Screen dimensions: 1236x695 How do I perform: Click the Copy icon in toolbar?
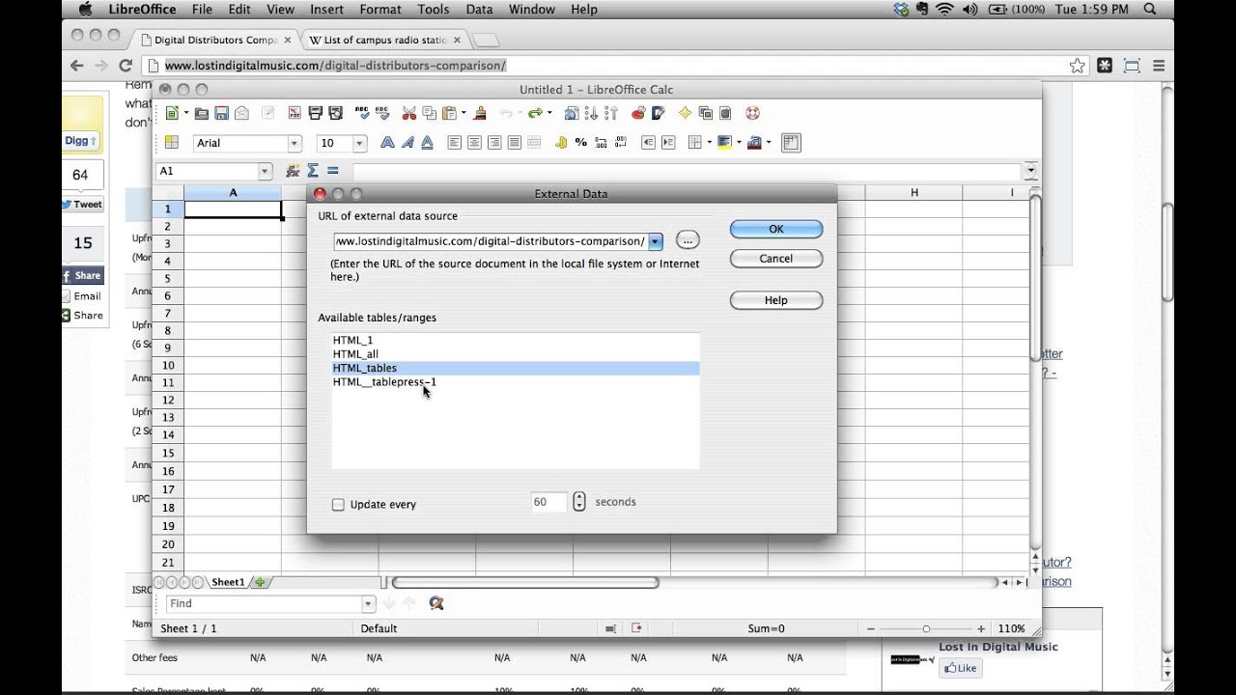tap(430, 113)
